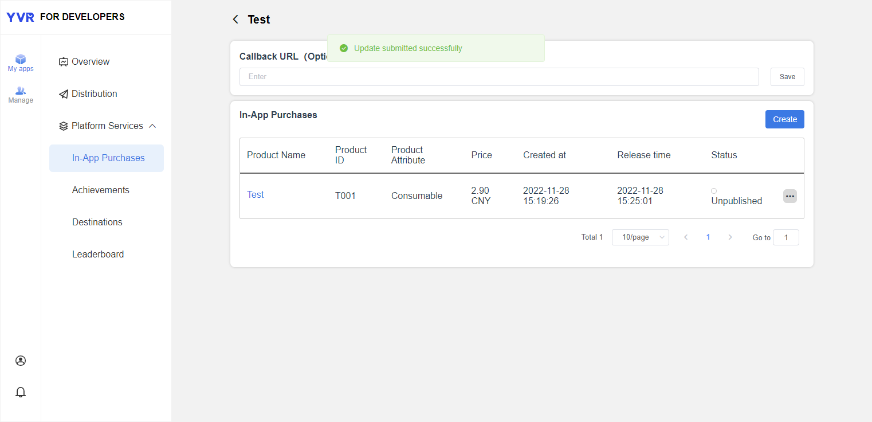Image resolution: width=872 pixels, height=422 pixels.
Task: Open the Manage users icon
Action: [21, 91]
